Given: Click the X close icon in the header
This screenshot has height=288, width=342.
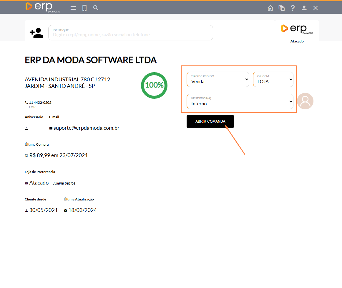Looking at the screenshot, I should pyautogui.click(x=316, y=8).
